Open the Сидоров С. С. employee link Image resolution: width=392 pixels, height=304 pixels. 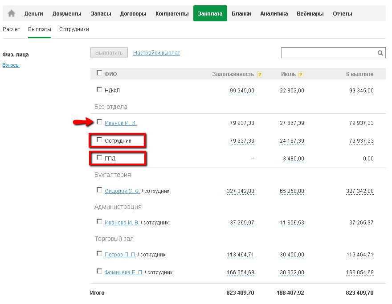point(122,191)
